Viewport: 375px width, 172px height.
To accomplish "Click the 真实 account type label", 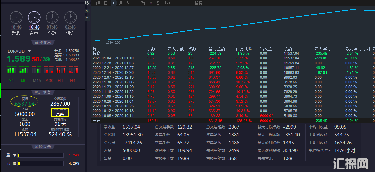I will point(60,113).
